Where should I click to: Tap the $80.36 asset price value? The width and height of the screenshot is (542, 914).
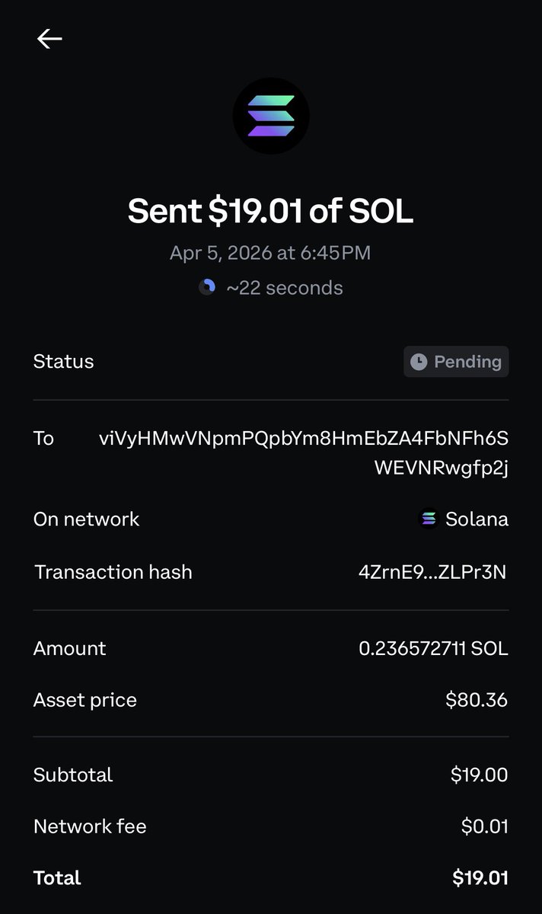click(x=477, y=700)
